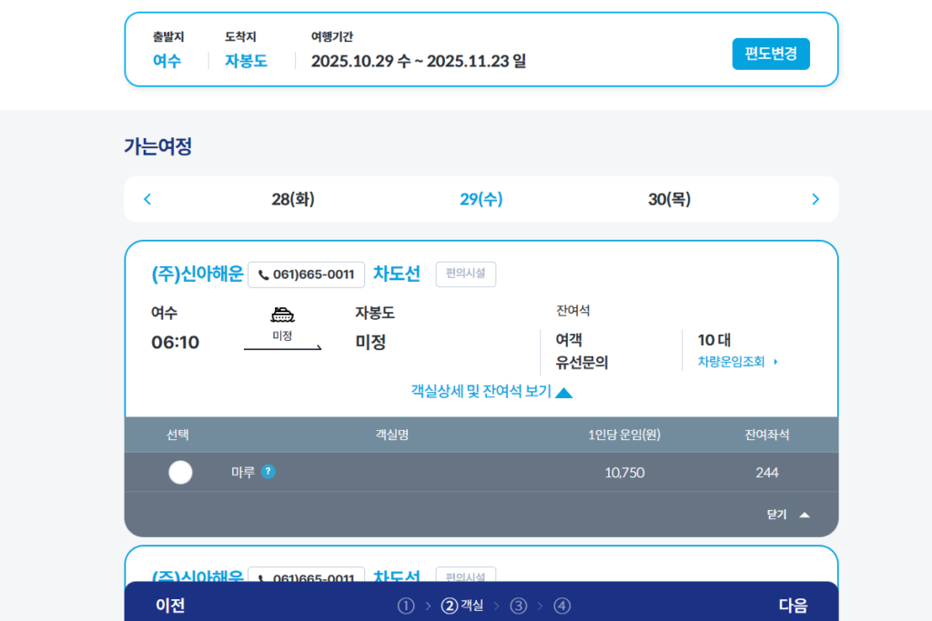Select the 마루 cabin radio button
Screen dimensions: 932x621
(x=180, y=473)
